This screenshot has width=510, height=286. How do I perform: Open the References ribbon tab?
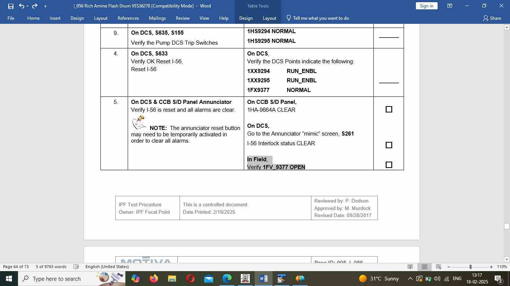[x=128, y=18]
